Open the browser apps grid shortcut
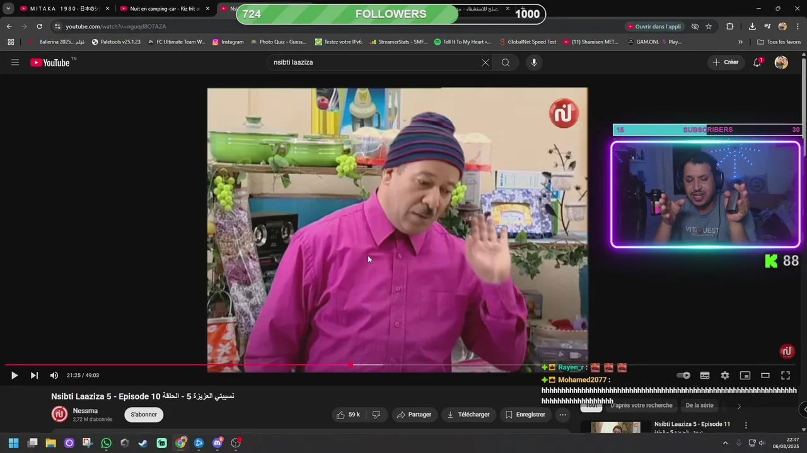The height and width of the screenshot is (453, 807). 11,42
